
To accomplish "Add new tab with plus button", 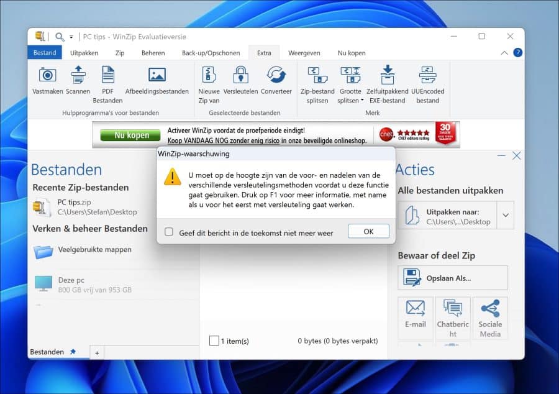I will pos(97,353).
